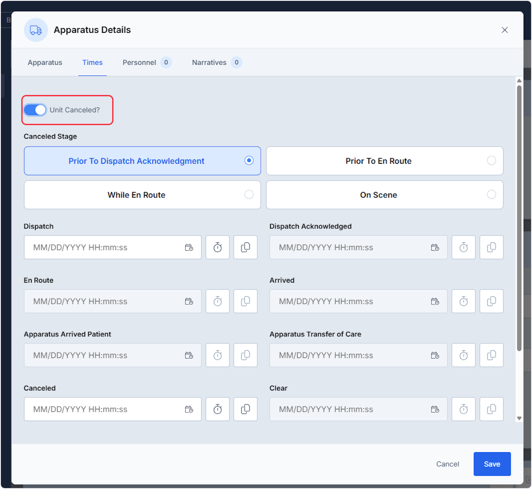Choose While En Route canceled stage
Screen dimensions: 532x489
point(142,195)
